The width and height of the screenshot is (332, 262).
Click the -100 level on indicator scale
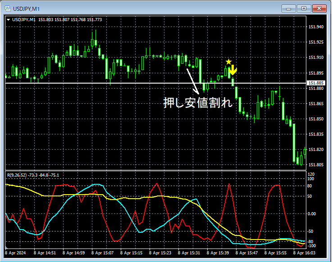tap(311, 246)
